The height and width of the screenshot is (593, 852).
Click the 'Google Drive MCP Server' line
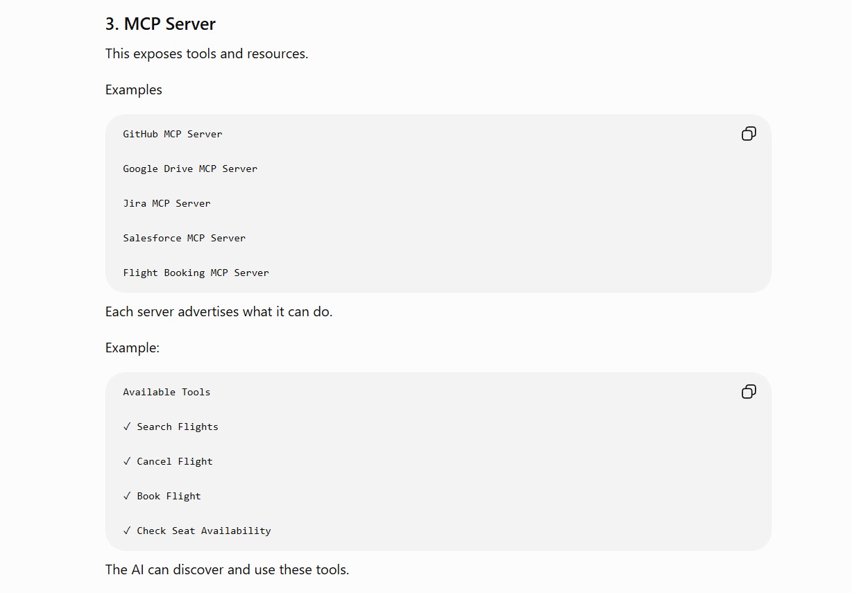coord(190,169)
